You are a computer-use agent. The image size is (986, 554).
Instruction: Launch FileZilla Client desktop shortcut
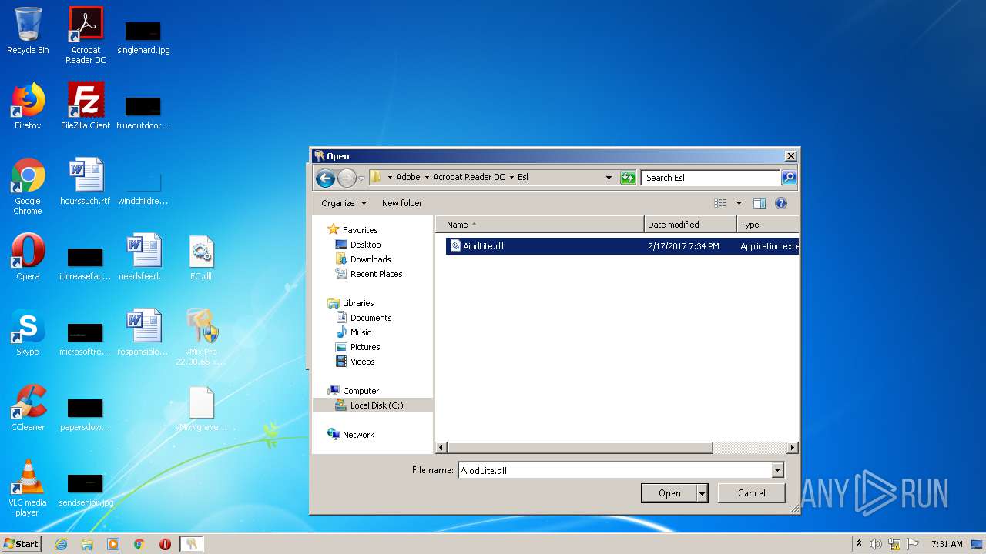[x=86, y=106]
